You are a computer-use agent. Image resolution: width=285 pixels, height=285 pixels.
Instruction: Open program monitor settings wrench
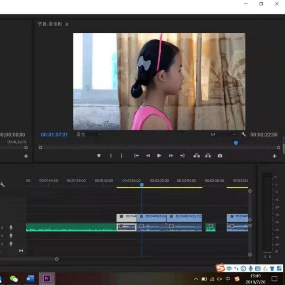coord(243,134)
